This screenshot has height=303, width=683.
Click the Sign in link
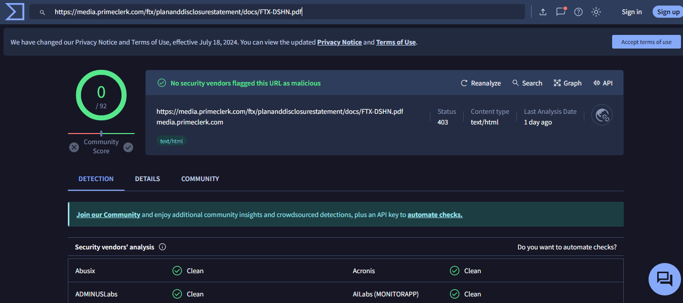tap(632, 12)
